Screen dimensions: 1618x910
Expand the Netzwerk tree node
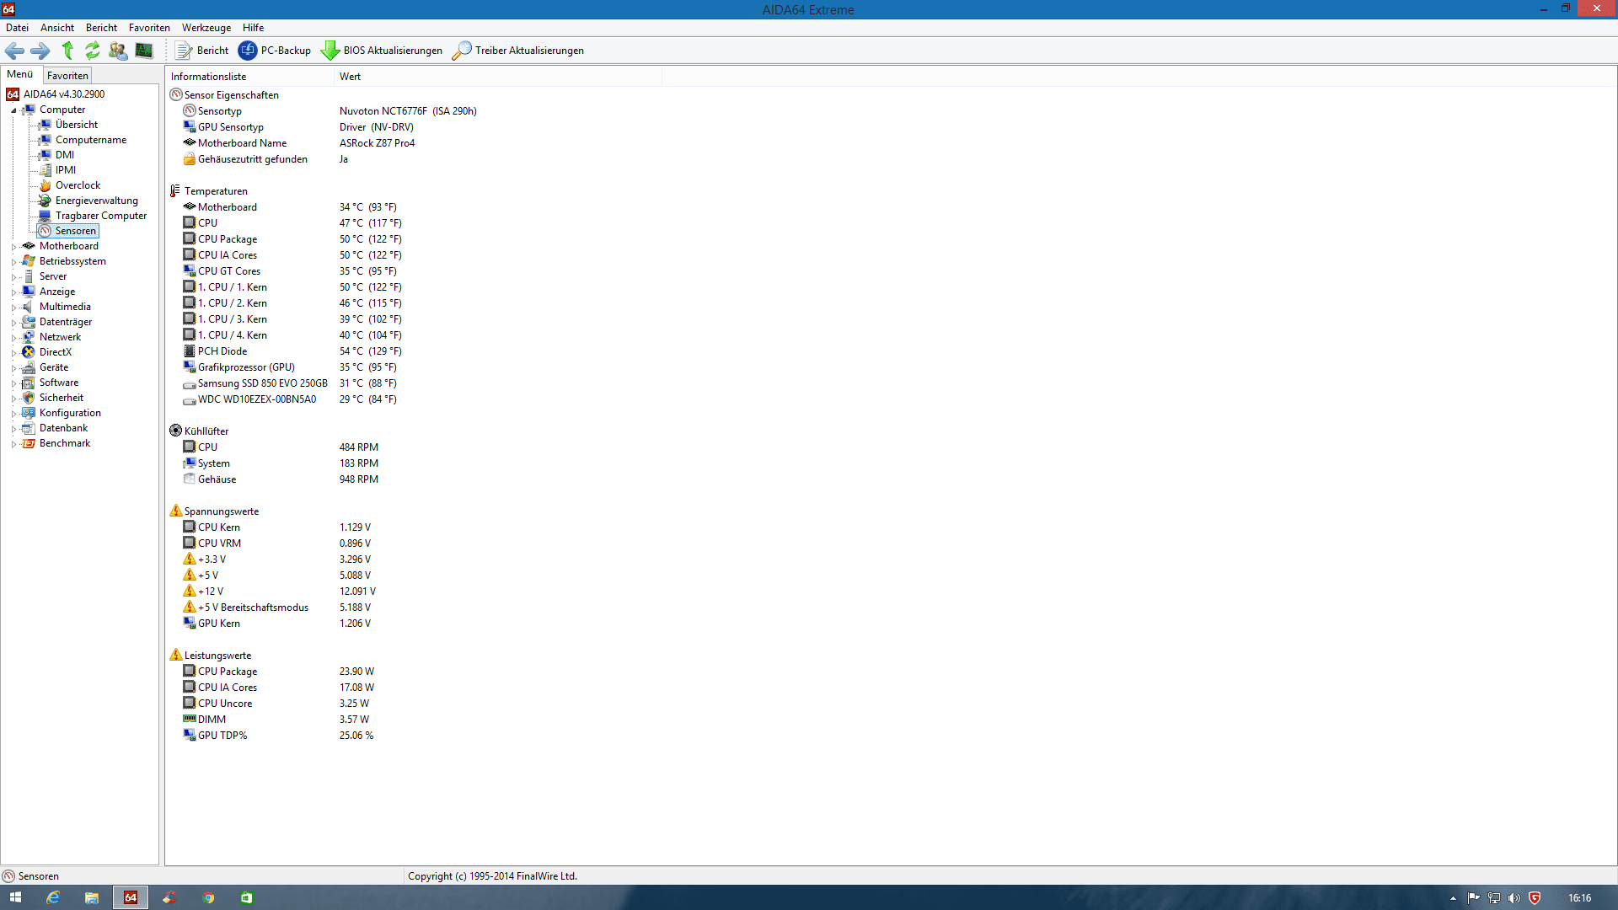pos(13,338)
